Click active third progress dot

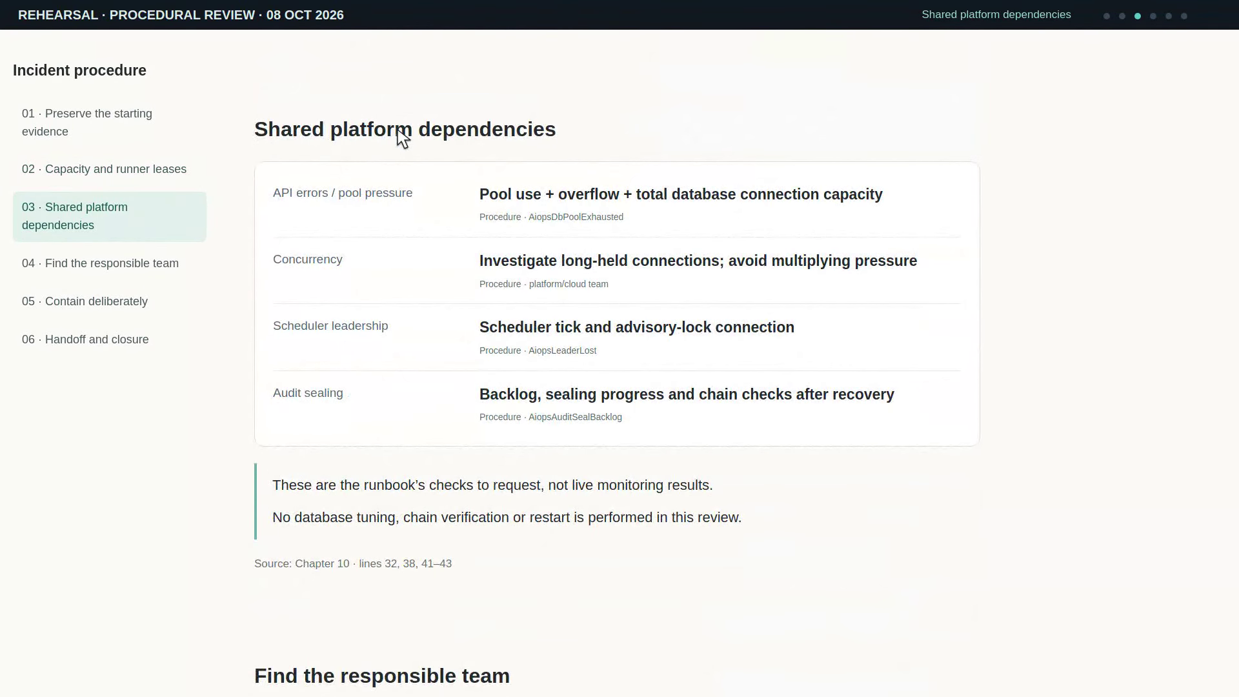pos(1138,16)
